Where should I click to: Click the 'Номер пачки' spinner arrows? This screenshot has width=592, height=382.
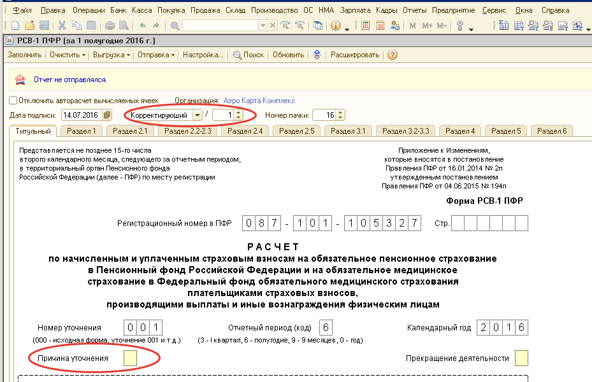pos(340,115)
